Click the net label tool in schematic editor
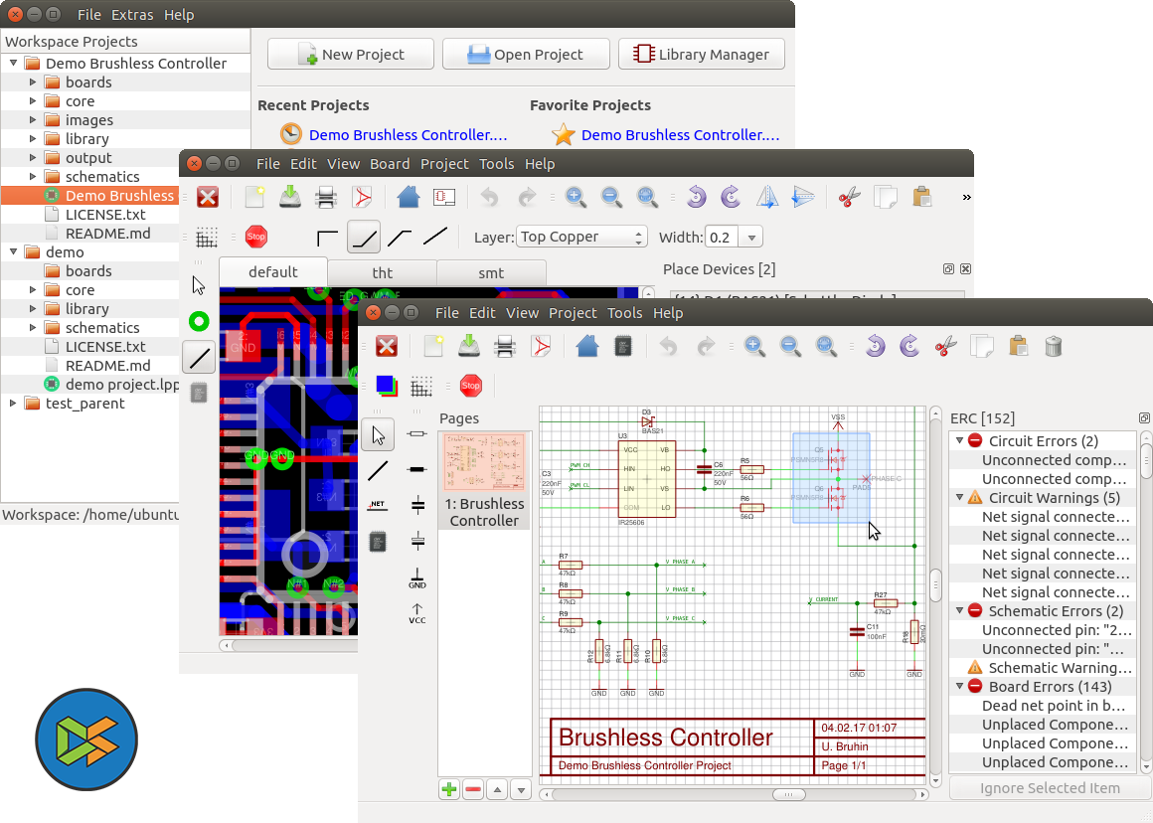The width and height of the screenshot is (1153, 823). pos(377,505)
